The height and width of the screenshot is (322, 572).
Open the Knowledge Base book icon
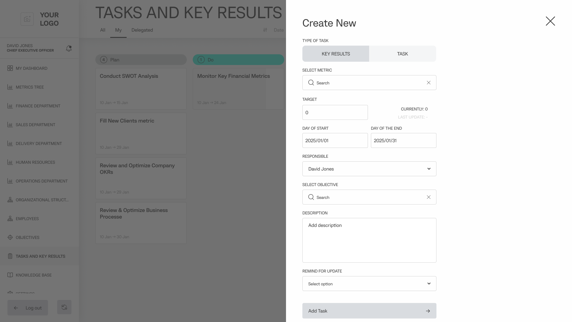click(10, 275)
